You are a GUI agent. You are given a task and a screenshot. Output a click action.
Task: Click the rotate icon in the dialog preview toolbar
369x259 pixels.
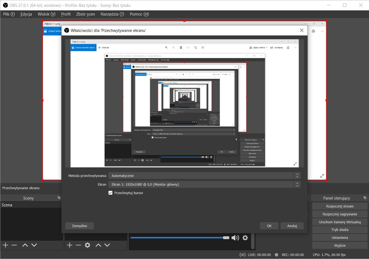(195, 47)
